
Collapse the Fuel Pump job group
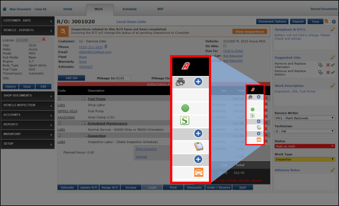59,98
